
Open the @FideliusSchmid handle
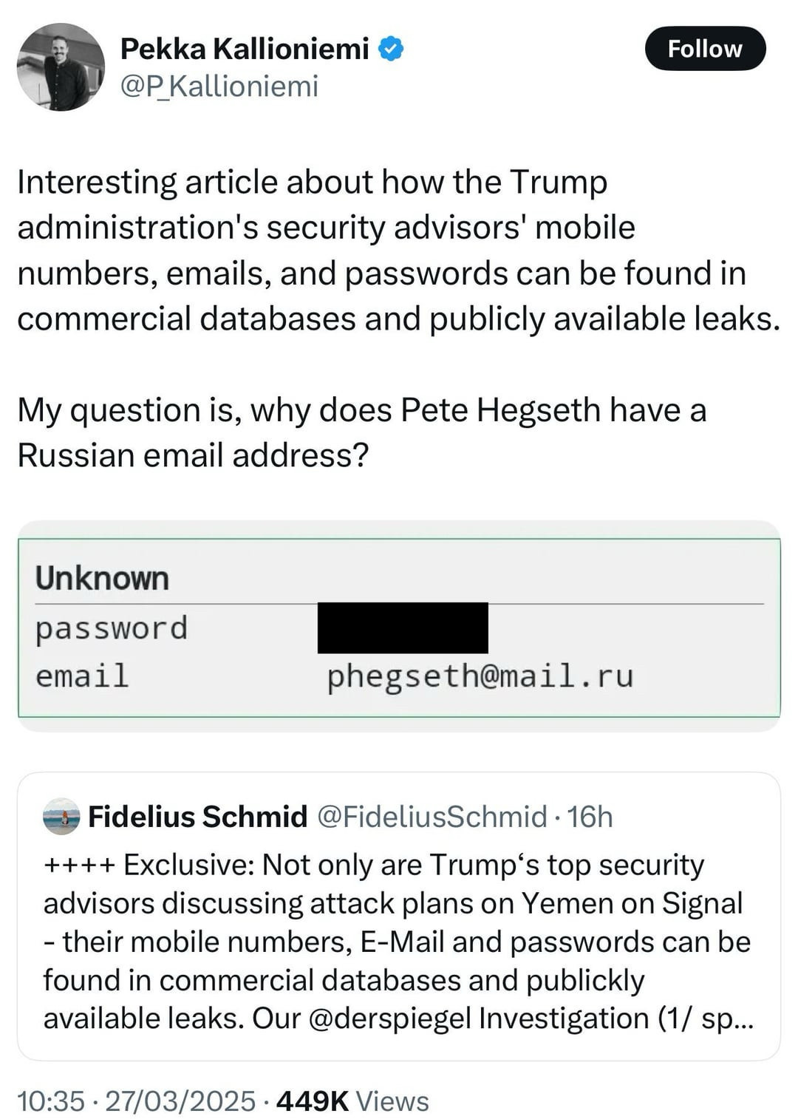432,817
